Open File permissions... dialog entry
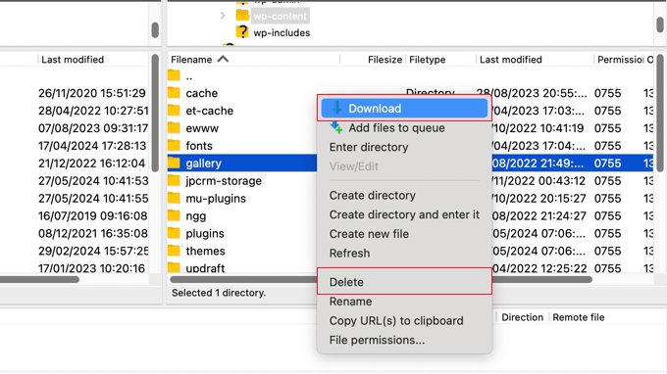Image resolution: width=667 pixels, height=374 pixels. 377,340
